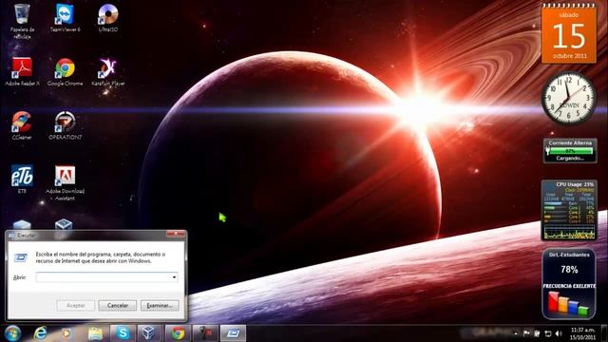Open TeamViewer 6 desktop shortcut

(66, 18)
